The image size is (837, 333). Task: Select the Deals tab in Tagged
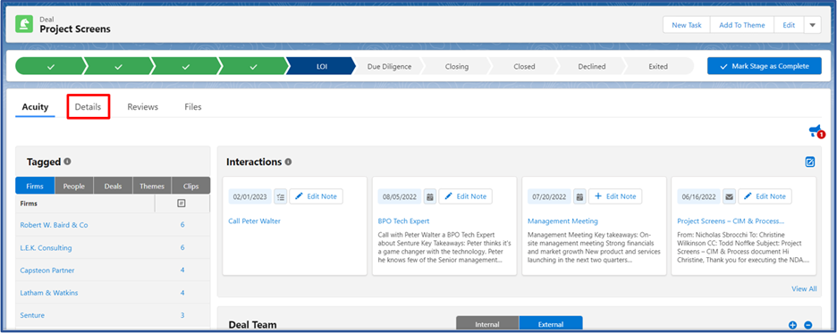click(x=114, y=186)
